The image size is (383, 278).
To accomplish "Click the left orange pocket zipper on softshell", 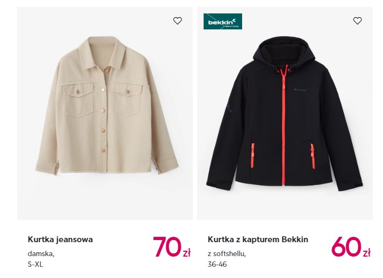I will [252, 156].
